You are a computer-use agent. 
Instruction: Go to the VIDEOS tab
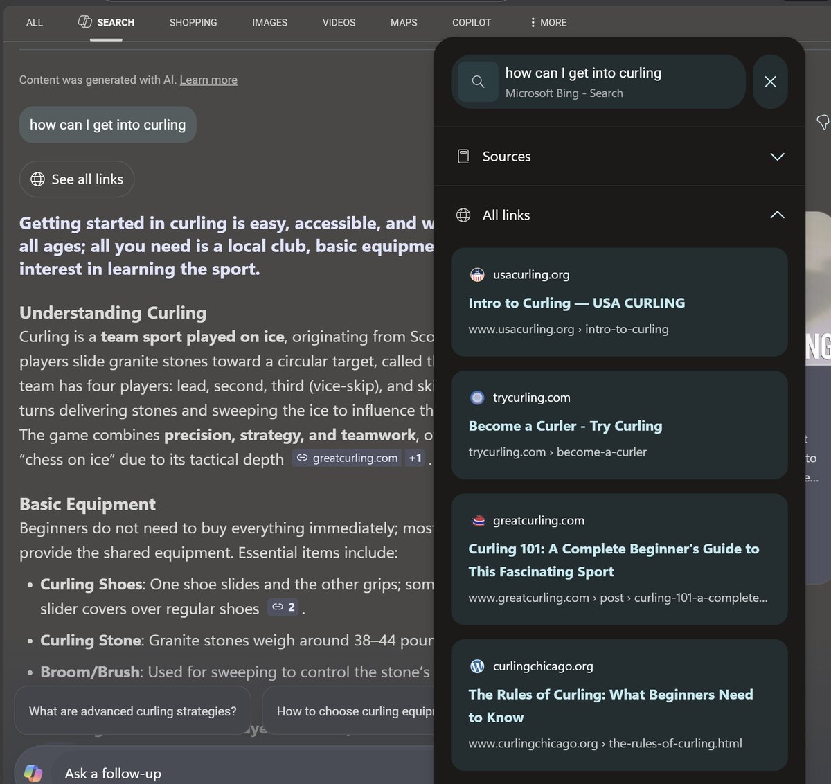(x=339, y=22)
